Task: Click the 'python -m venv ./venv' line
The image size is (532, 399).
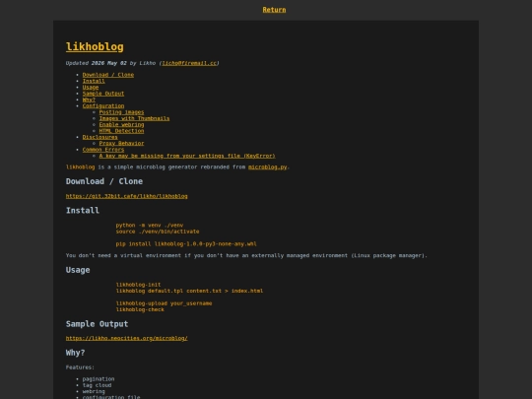Action: pyautogui.click(x=150, y=226)
